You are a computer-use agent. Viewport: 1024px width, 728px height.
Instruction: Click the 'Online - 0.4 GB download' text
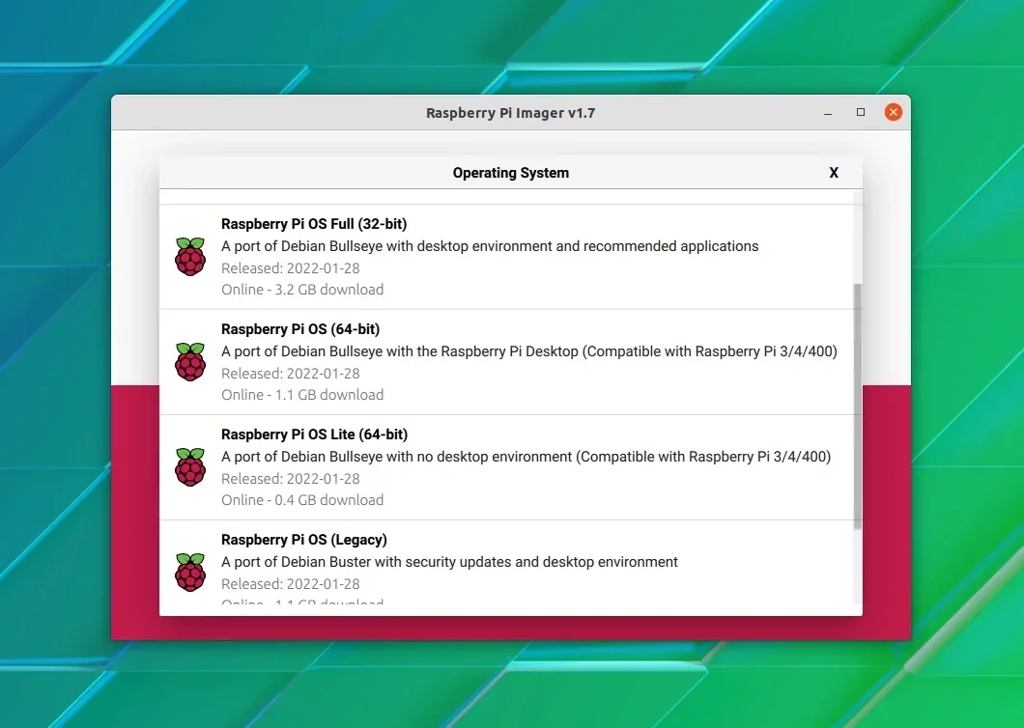coord(302,499)
